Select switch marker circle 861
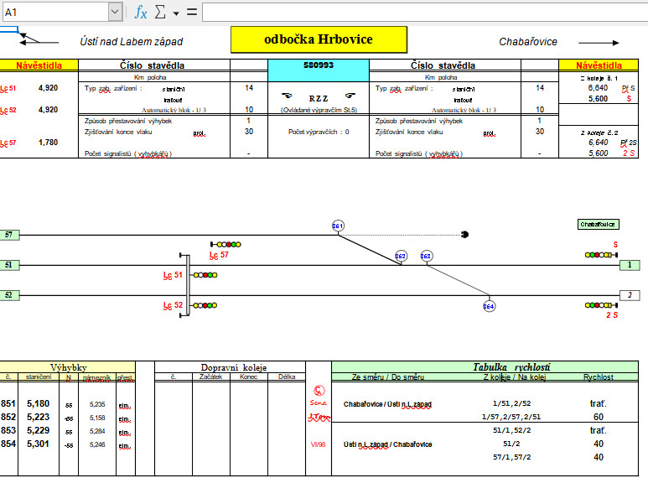This screenshot has width=648, height=483. 338,226
